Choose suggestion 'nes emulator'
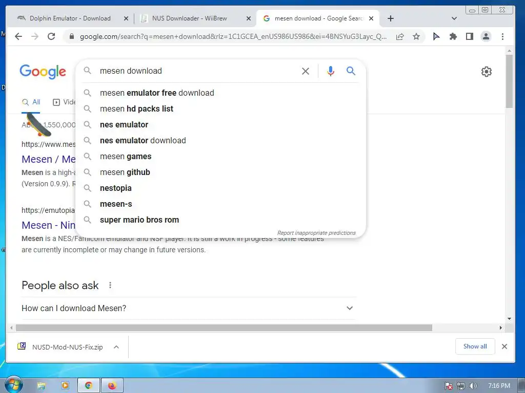The height and width of the screenshot is (393, 525). 220,125
